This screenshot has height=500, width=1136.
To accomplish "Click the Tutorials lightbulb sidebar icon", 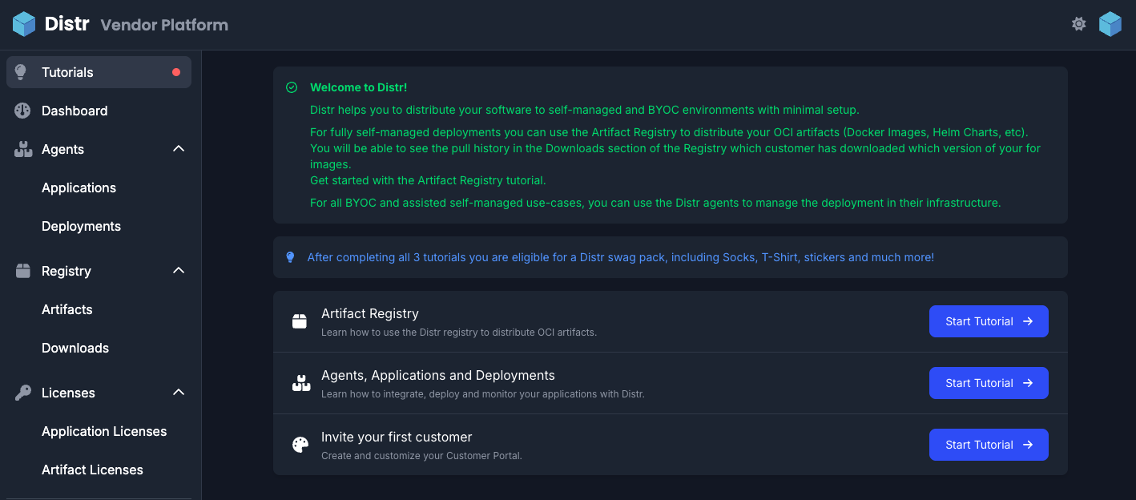I will [22, 72].
